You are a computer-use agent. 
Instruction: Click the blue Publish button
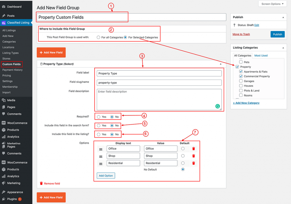(277, 34)
